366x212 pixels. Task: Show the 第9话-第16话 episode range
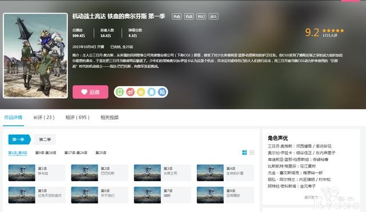click(46, 153)
